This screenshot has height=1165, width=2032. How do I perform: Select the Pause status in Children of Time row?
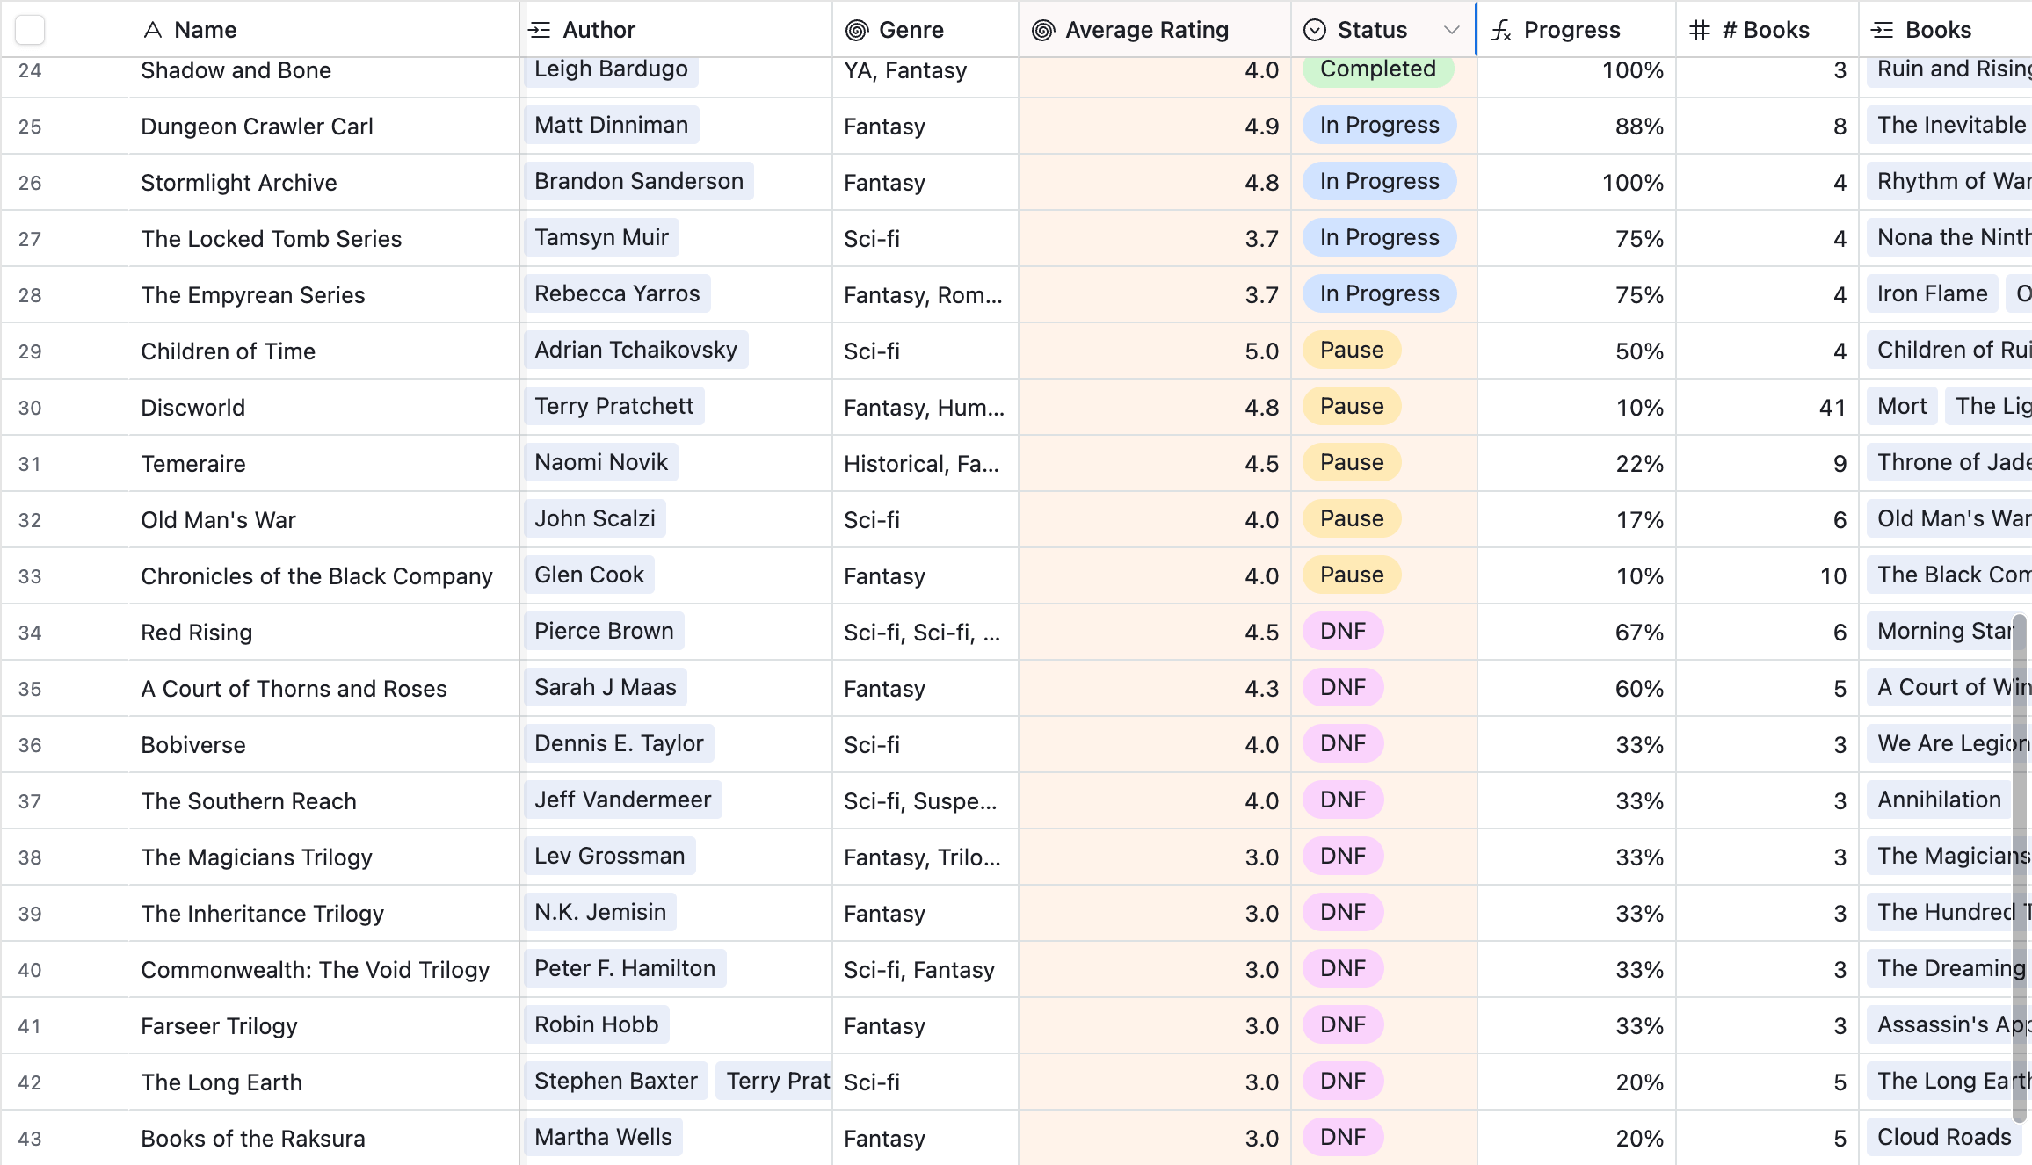coord(1351,350)
